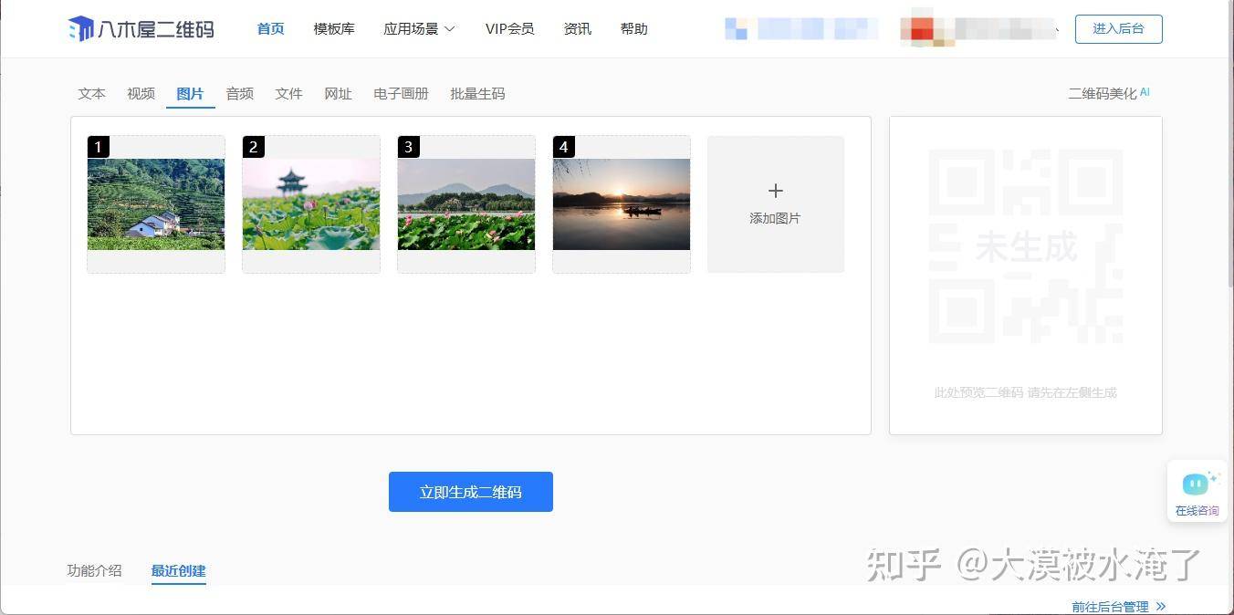
Task: Click the 未生成 QR code preview placeholder
Action: click(x=1026, y=246)
